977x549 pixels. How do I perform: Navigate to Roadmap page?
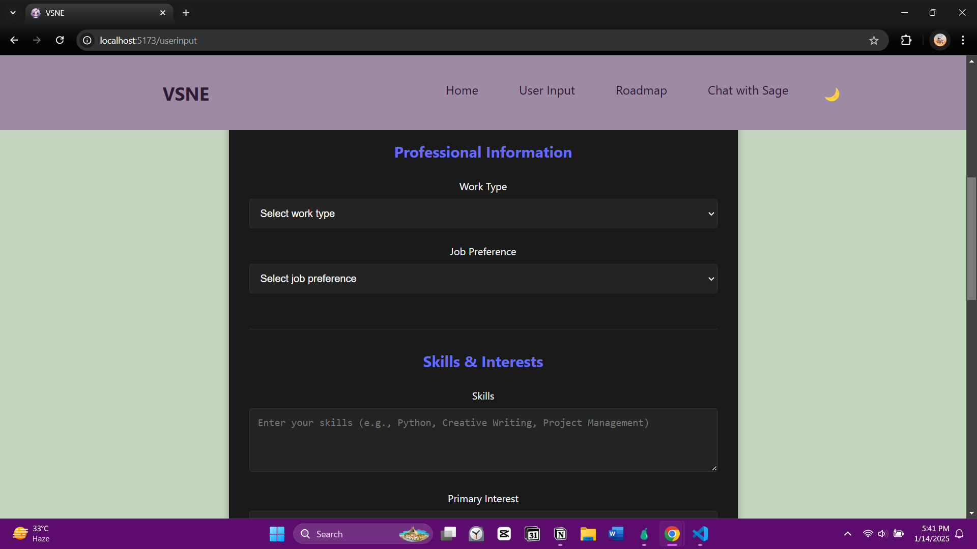point(641,90)
